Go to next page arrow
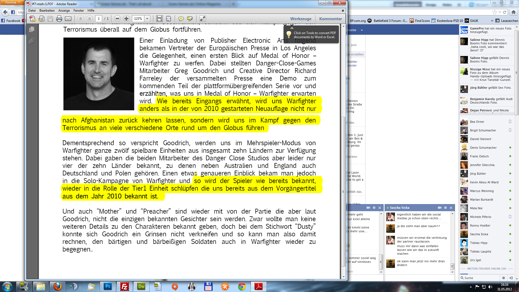This screenshot has width=519, height=292. pyautogui.click(x=90, y=19)
